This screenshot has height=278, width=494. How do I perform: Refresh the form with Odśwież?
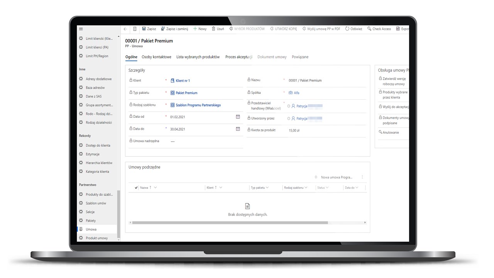354,29
